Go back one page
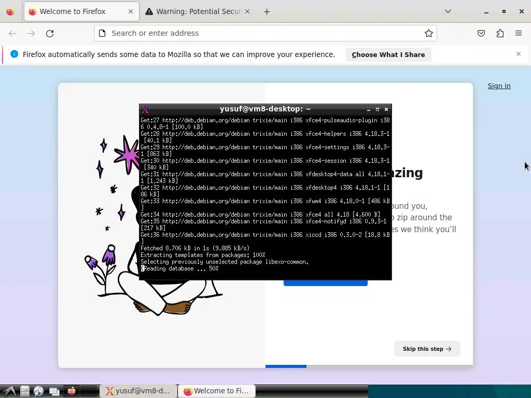531x398 pixels. click(x=12, y=33)
